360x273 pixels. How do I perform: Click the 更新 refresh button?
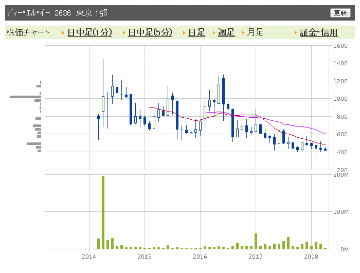(x=340, y=13)
